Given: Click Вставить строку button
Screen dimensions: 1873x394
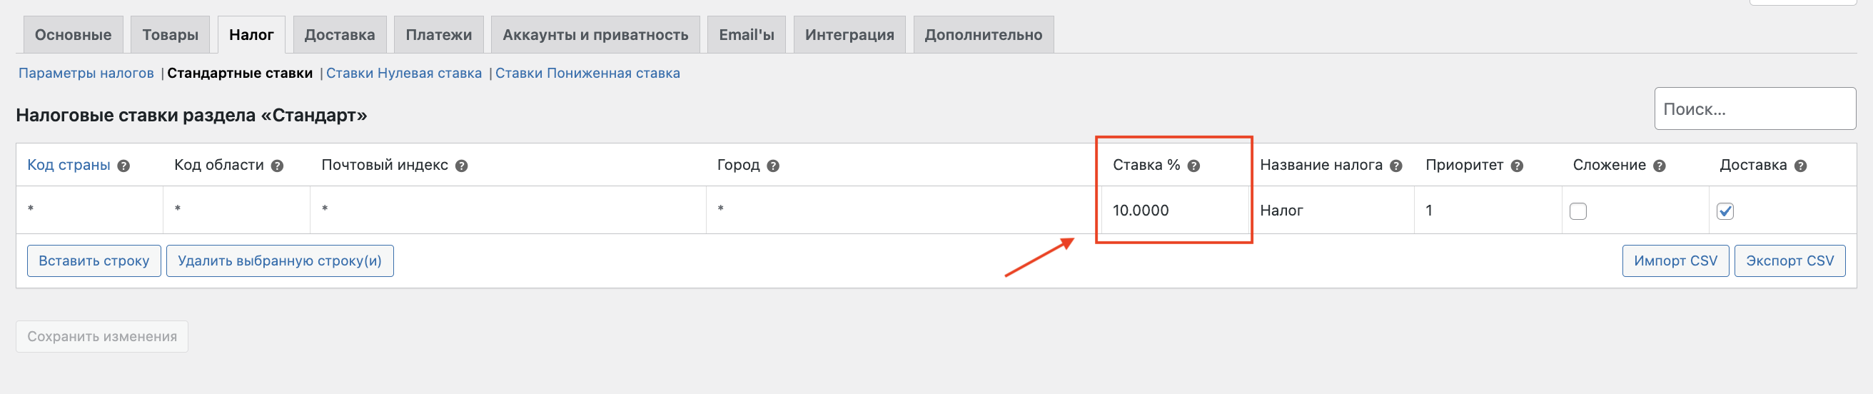Looking at the screenshot, I should coord(94,261).
